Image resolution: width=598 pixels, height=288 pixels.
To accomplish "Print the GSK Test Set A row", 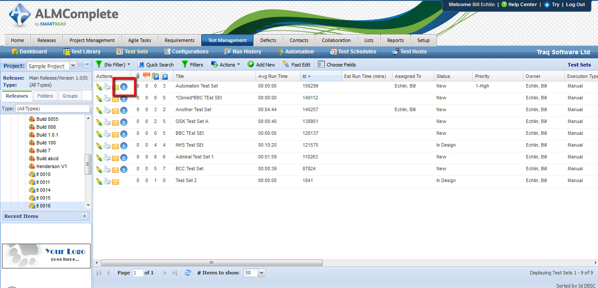I will (107, 122).
